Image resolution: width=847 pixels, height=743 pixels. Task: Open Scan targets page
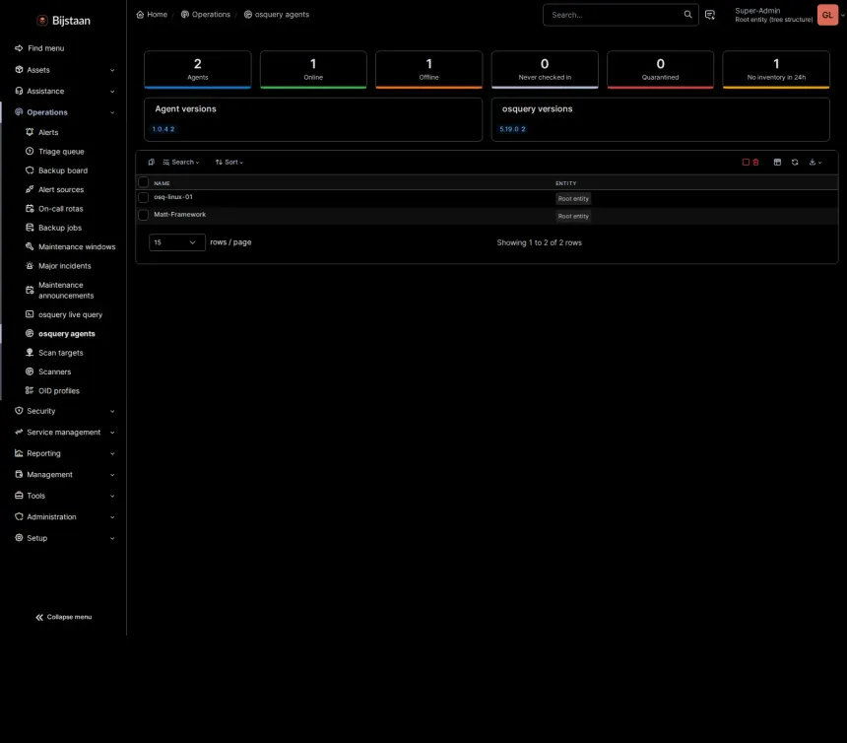coord(60,353)
